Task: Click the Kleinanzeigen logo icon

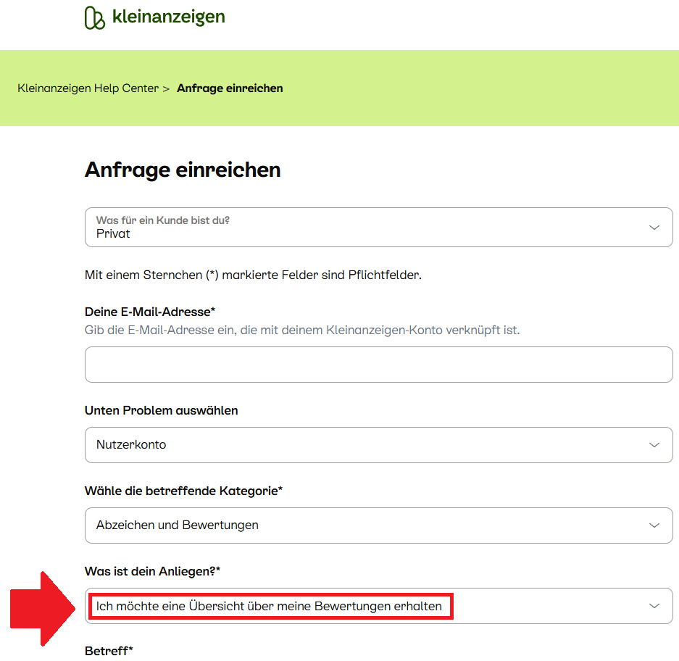Action: (x=95, y=17)
